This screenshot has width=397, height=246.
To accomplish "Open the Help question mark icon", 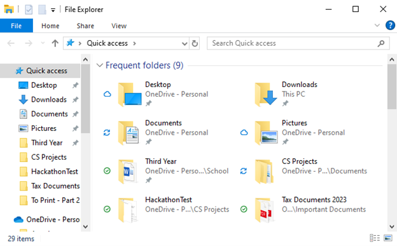I will click(x=390, y=25).
